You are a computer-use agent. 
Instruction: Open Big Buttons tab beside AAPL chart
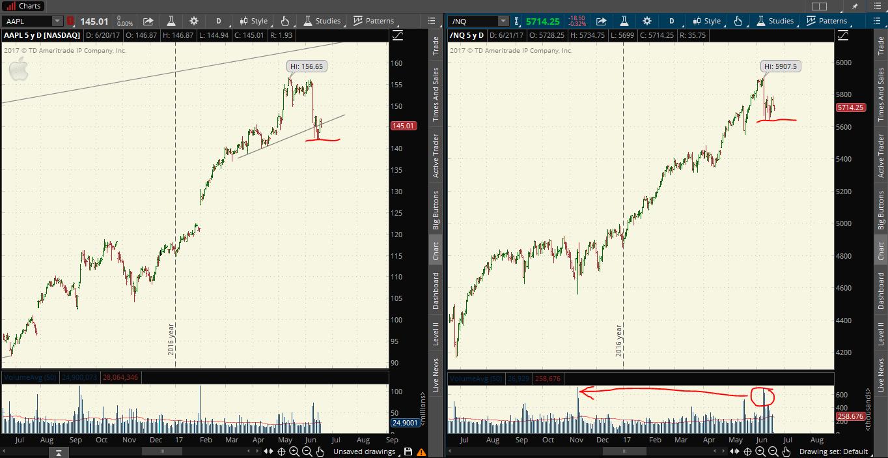(436, 210)
